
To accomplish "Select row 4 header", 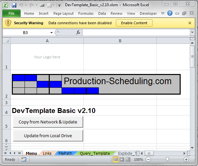I will (x=7, y=111).
